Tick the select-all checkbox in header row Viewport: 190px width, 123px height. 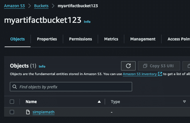[x=12, y=102]
